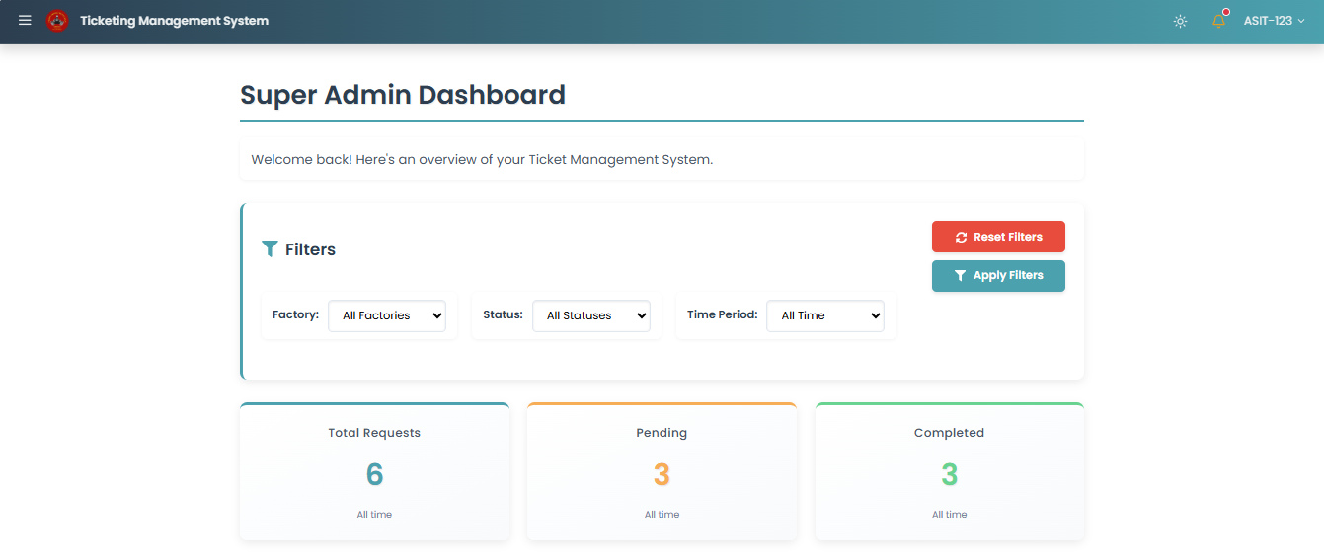
Task: Click the Total Requests count 6
Action: coord(374,475)
